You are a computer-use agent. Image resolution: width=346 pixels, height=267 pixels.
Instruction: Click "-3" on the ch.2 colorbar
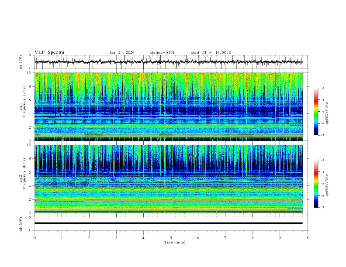click(322, 160)
